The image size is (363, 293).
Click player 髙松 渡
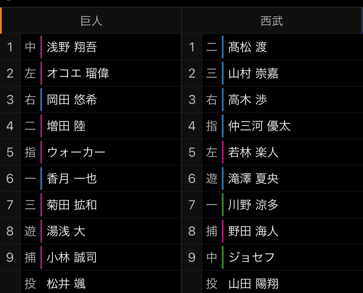[x=248, y=47]
